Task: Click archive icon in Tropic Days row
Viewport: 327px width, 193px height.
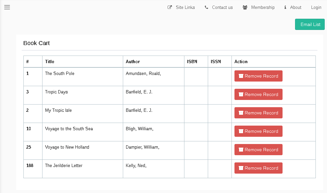Action: coord(241,94)
